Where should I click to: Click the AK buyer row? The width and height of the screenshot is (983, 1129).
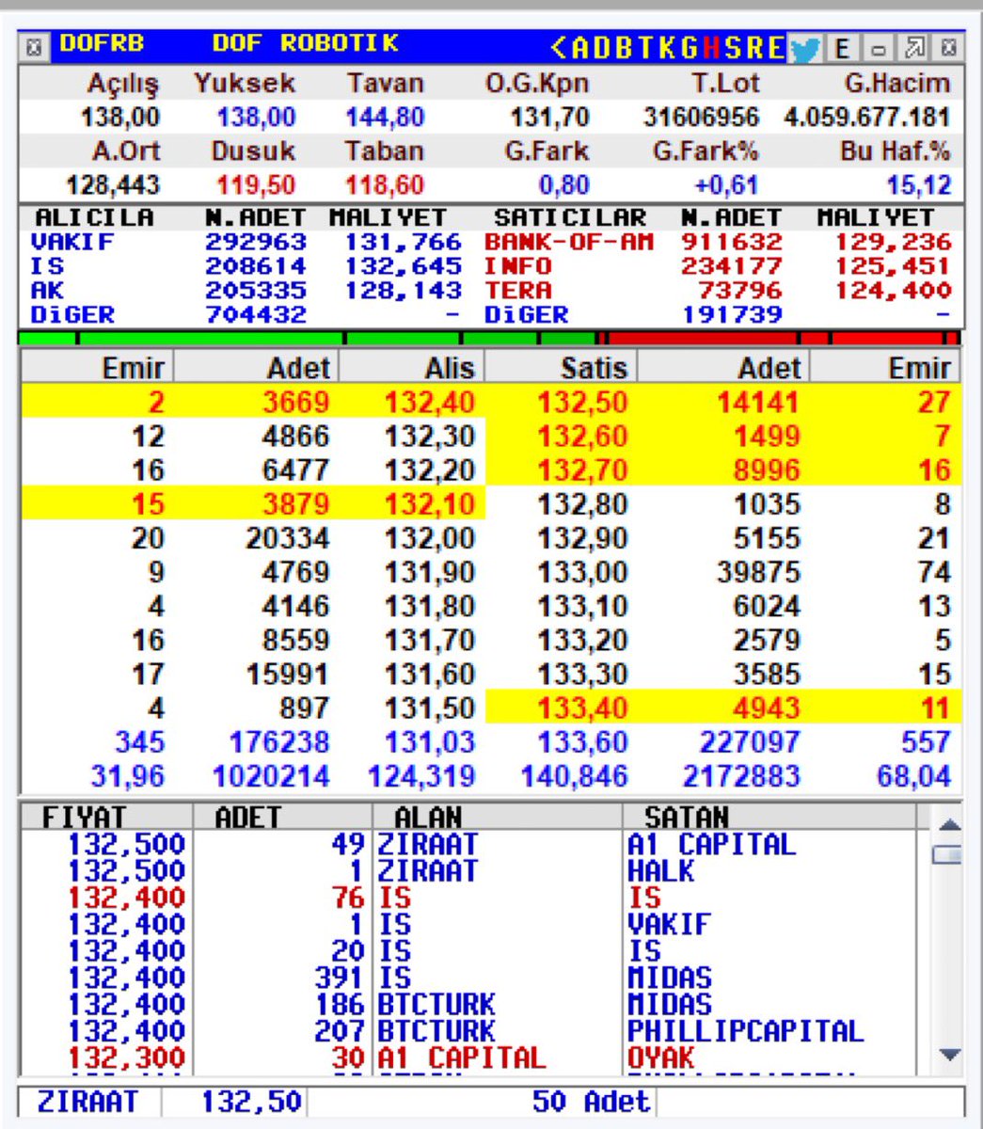pyautogui.click(x=246, y=291)
